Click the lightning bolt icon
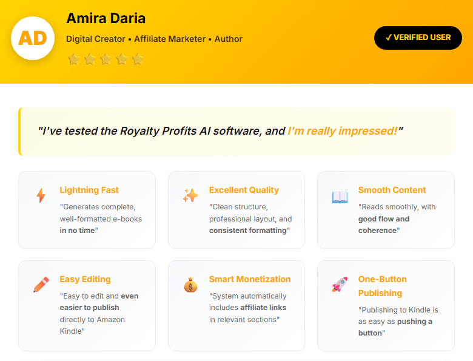 click(x=41, y=195)
